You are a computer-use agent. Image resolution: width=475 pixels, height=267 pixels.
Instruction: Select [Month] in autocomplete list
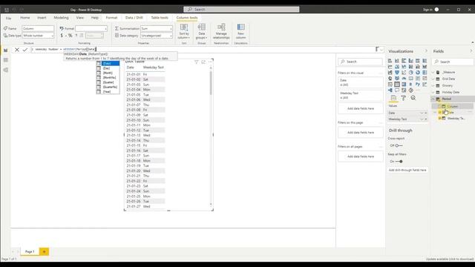tap(108, 73)
